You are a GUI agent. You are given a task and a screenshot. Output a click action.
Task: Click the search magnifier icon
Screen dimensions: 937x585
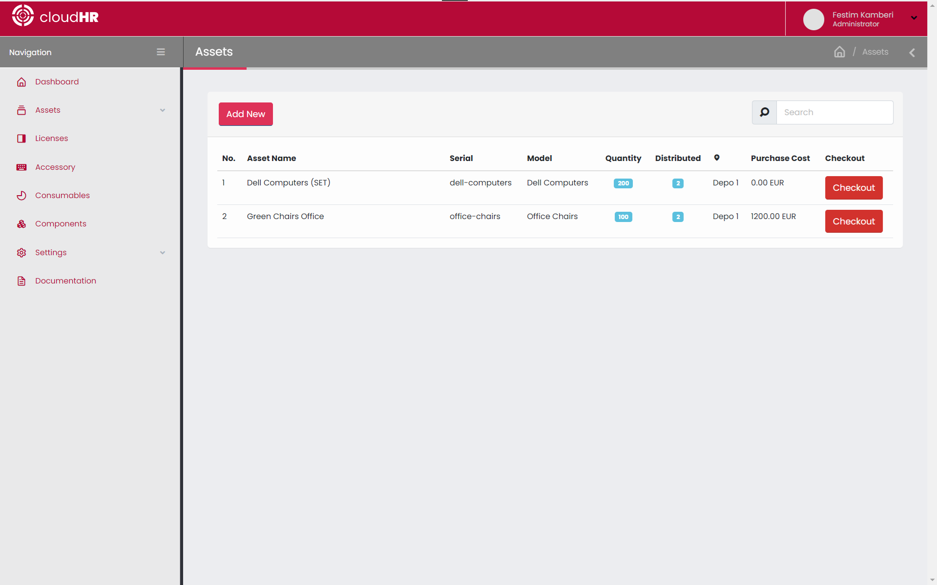pos(764,112)
